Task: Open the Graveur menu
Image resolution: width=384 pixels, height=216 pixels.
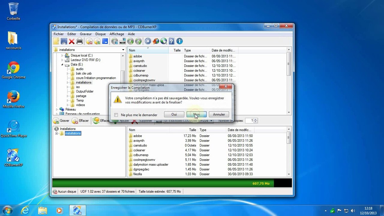Action: click(x=85, y=34)
